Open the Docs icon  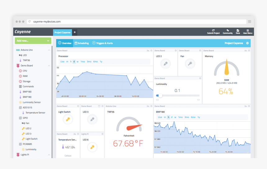tap(238, 32)
